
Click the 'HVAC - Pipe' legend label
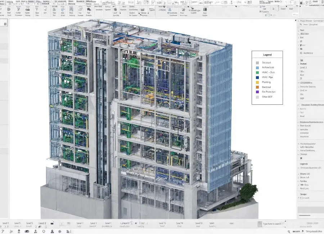click(267, 77)
